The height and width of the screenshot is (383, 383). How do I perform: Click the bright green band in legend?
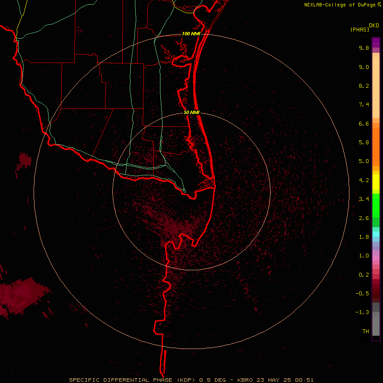click(x=376, y=206)
